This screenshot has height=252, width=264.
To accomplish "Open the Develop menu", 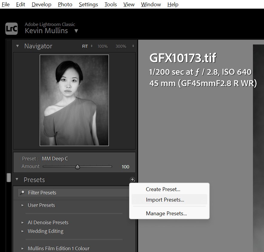I will (41, 4).
